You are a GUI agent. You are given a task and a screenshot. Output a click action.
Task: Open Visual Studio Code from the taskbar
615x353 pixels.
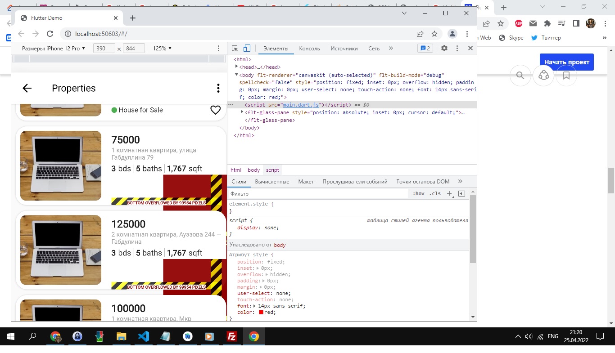(144, 336)
